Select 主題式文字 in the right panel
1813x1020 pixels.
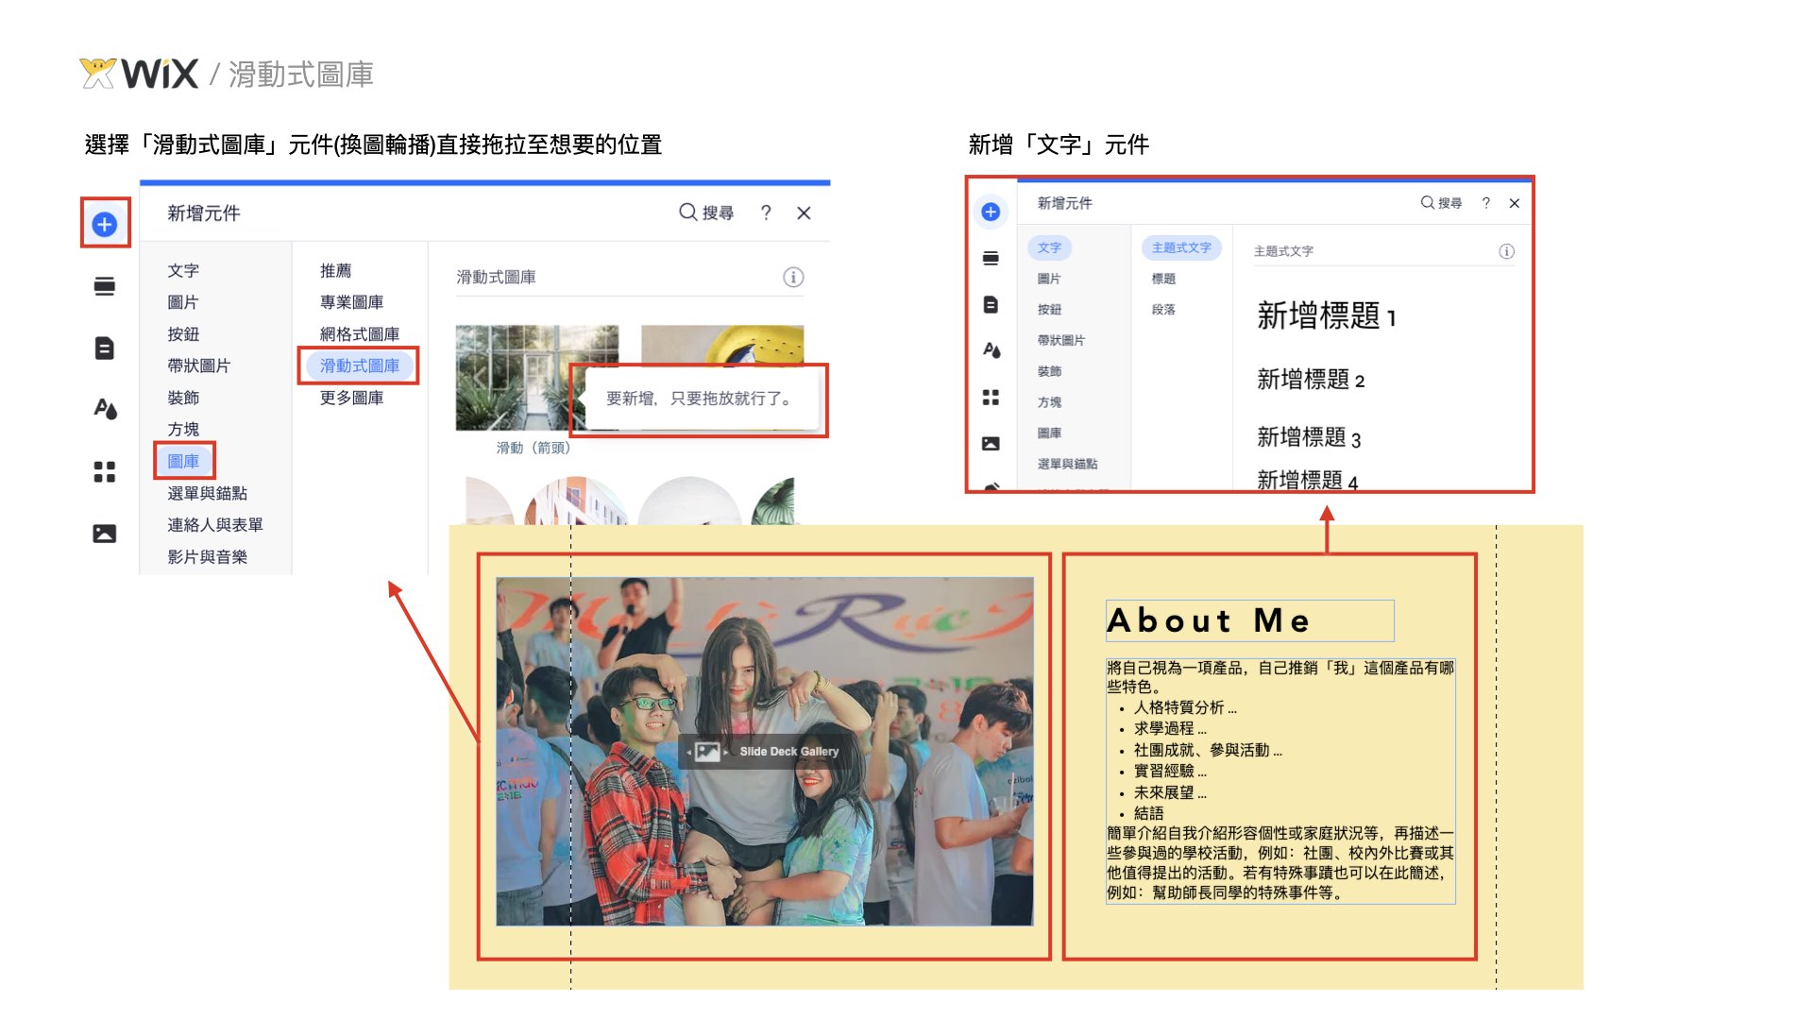(1180, 247)
